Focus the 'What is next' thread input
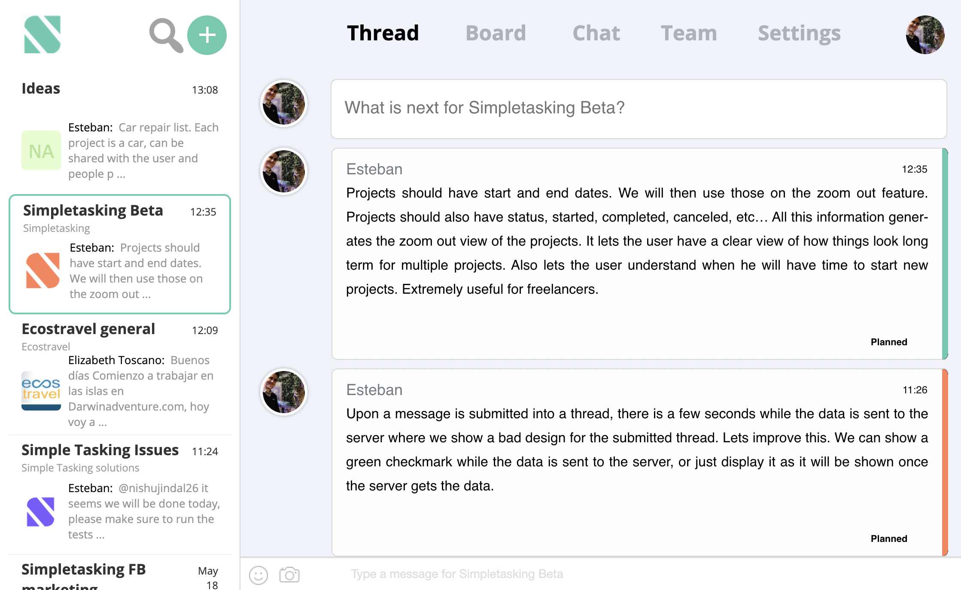961x590 pixels. click(x=639, y=109)
